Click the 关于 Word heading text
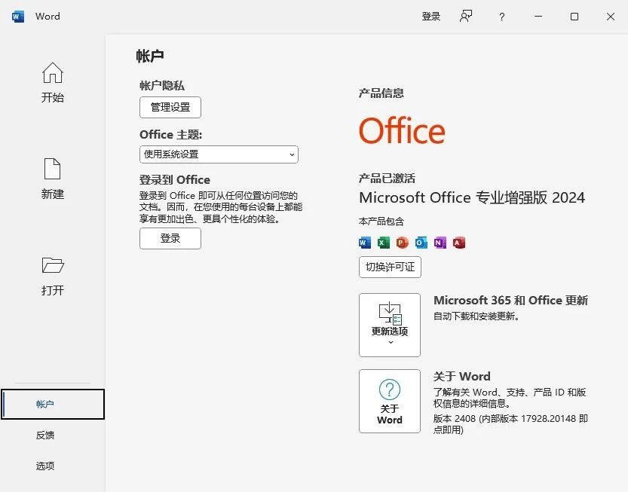The width and height of the screenshot is (628, 492). (462, 376)
